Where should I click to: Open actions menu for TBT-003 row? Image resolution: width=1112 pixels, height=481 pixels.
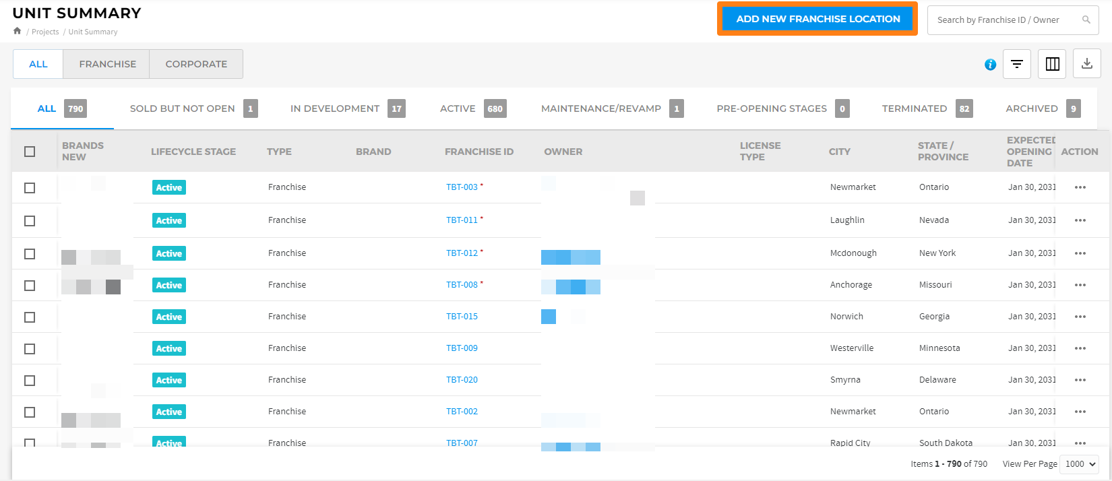coord(1080,187)
